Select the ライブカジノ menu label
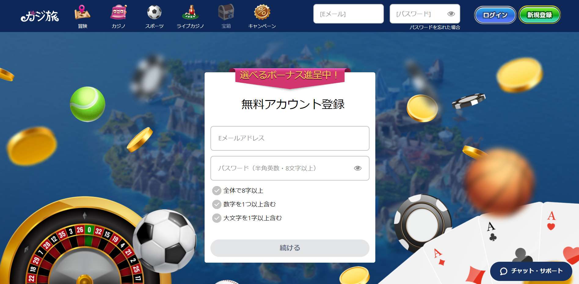579x284 pixels. [190, 26]
